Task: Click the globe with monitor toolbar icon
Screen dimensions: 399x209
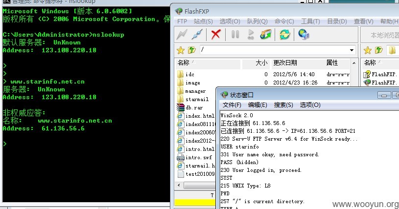Action: tap(304, 34)
